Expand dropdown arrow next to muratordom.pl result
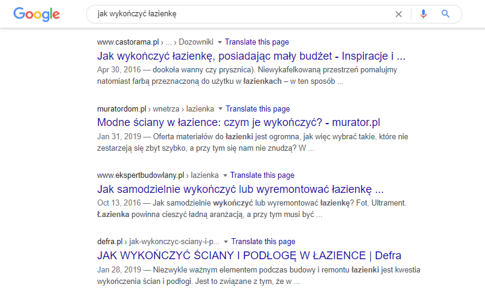Image resolution: width=485 pixels, height=299 pixels. 220,109
